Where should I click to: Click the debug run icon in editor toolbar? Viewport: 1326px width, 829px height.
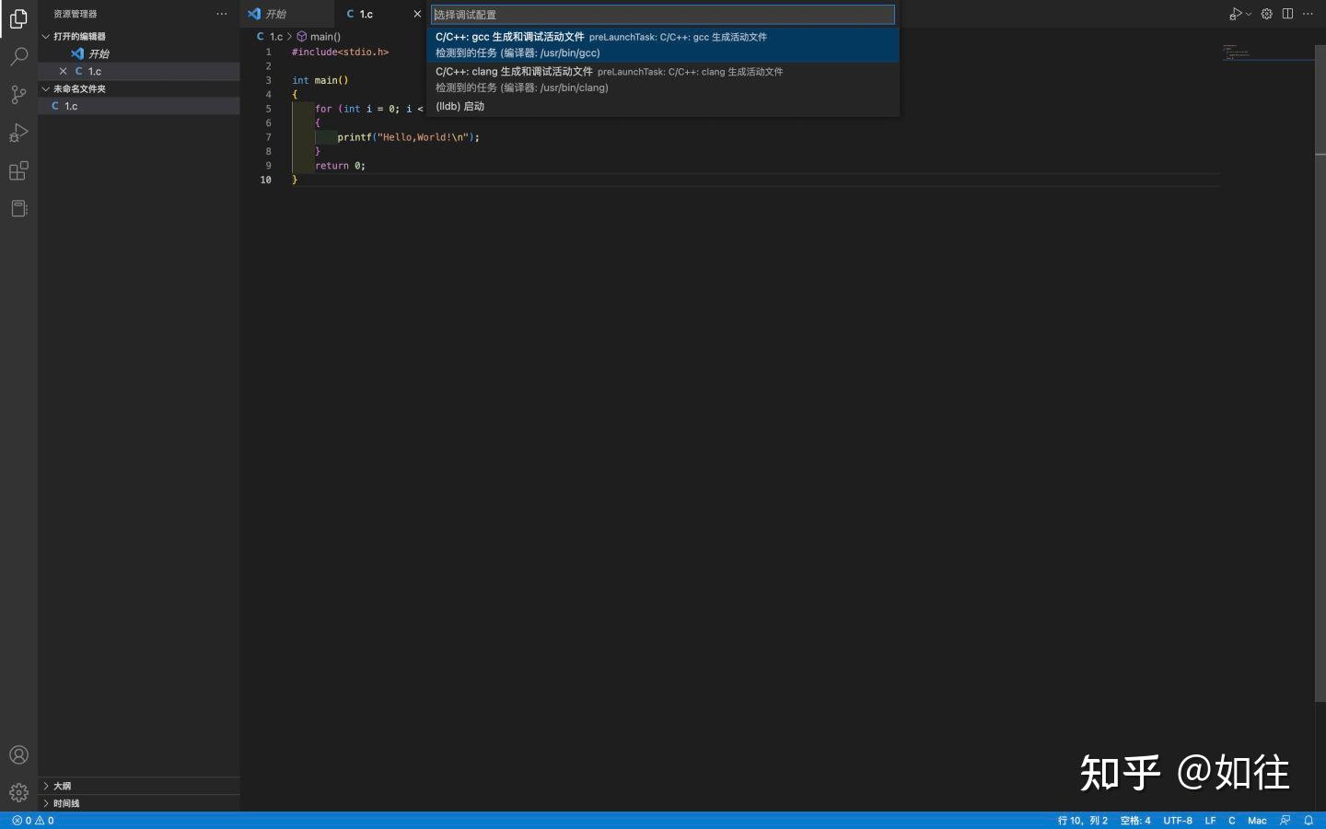pyautogui.click(x=1235, y=14)
